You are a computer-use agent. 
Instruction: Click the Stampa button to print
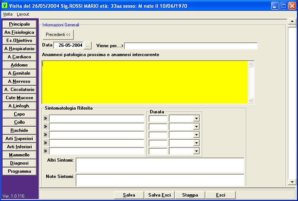[x=190, y=195]
